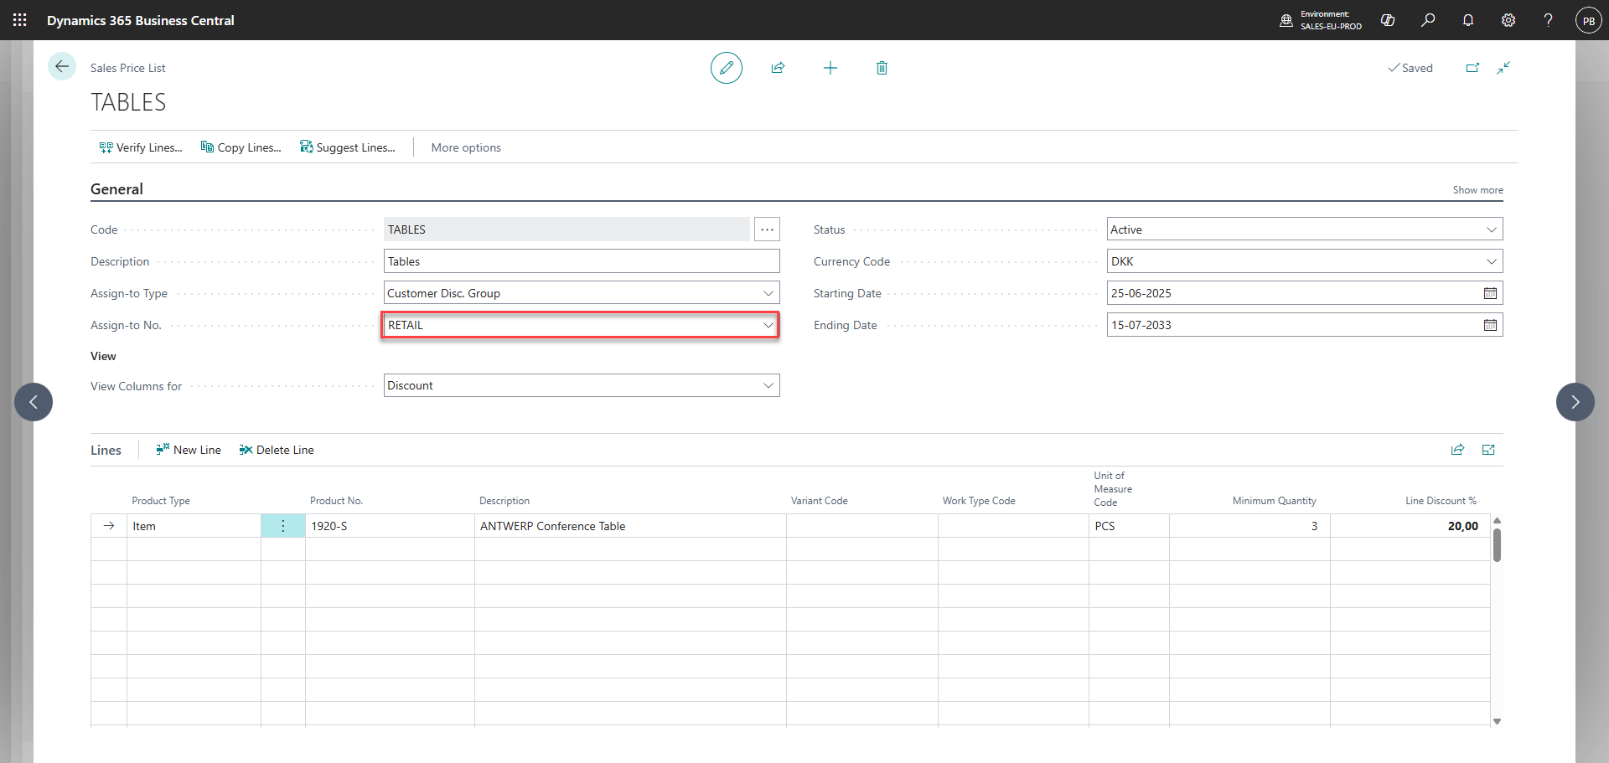Click the lines grid scrollbar thumb
This screenshot has height=763, width=1609.
[x=1497, y=544]
